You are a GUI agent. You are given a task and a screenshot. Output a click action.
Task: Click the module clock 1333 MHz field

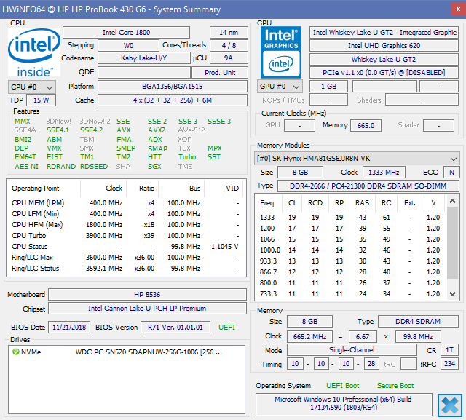click(384, 173)
